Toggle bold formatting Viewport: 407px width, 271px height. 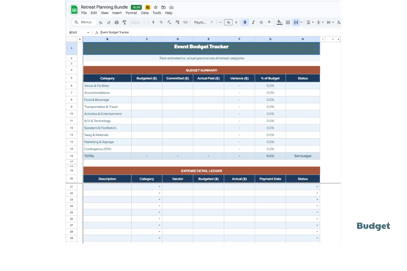click(245, 22)
